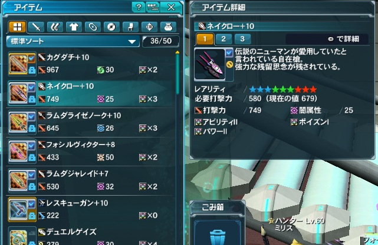Open the 標準ソート sort dropdown
Image resolution: width=378 pixels, height=245 pixels.
(73, 41)
